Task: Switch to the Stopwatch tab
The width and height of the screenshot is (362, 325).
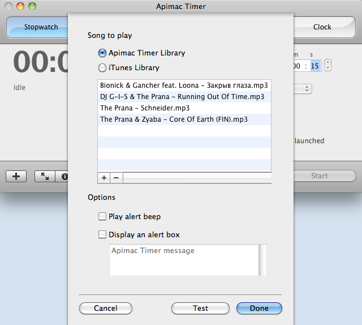Action: 37,27
